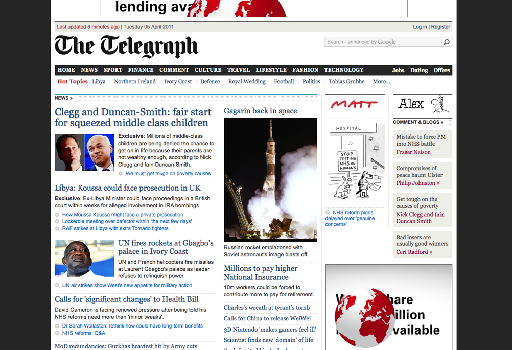The height and width of the screenshot is (350, 512).
Task: Open Tobias Grubbe hot topic
Action: click(x=346, y=82)
